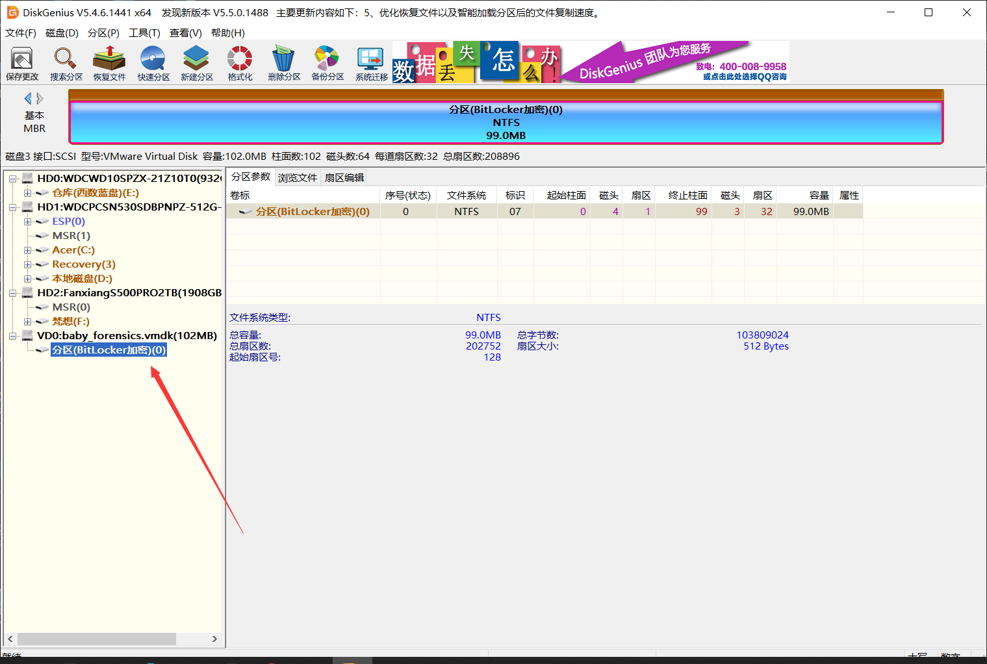Click the Save Changes (保存更改) toolbar icon
The height and width of the screenshot is (664, 987).
tap(22, 64)
